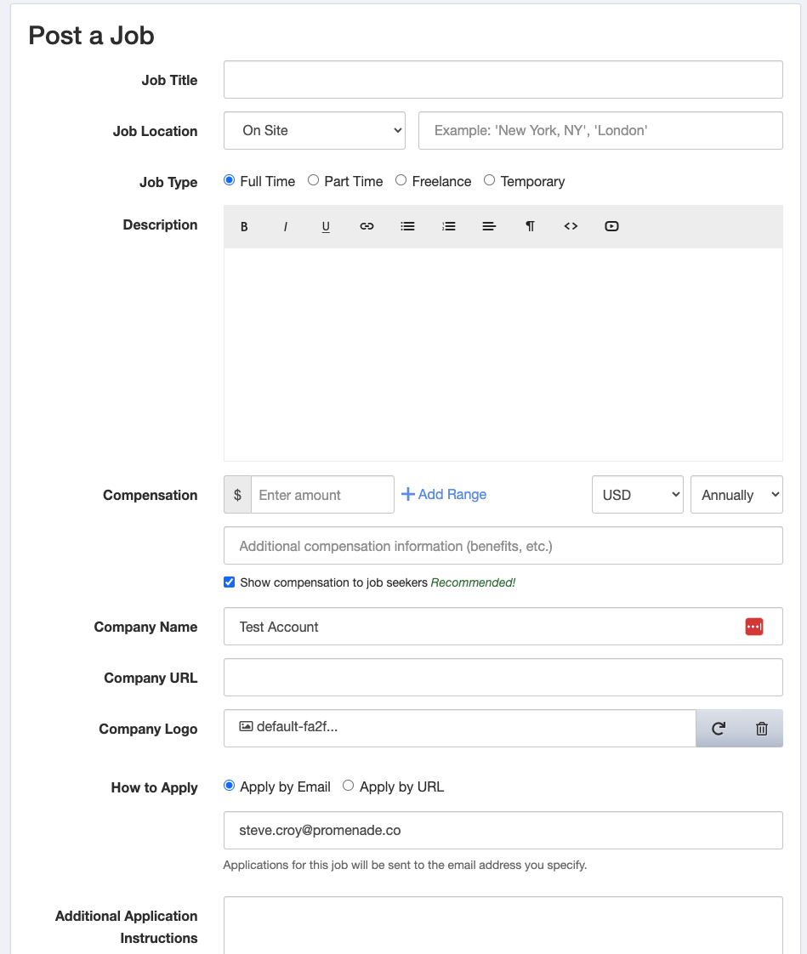Select Full Time job type
This screenshot has width=807, height=954.
click(230, 180)
